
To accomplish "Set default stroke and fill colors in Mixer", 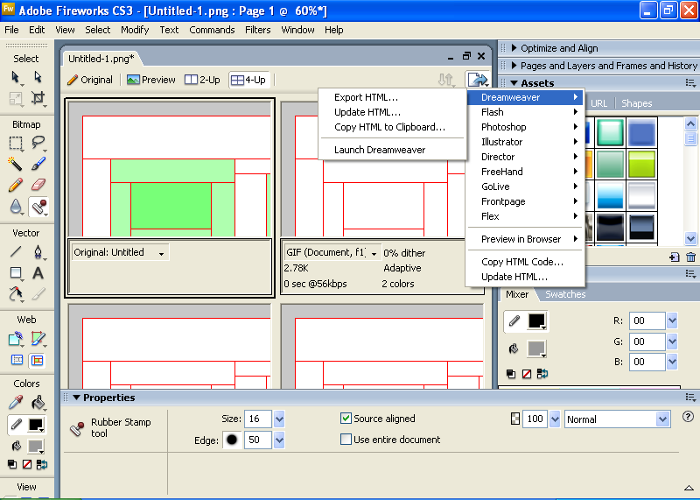I will coord(511,374).
